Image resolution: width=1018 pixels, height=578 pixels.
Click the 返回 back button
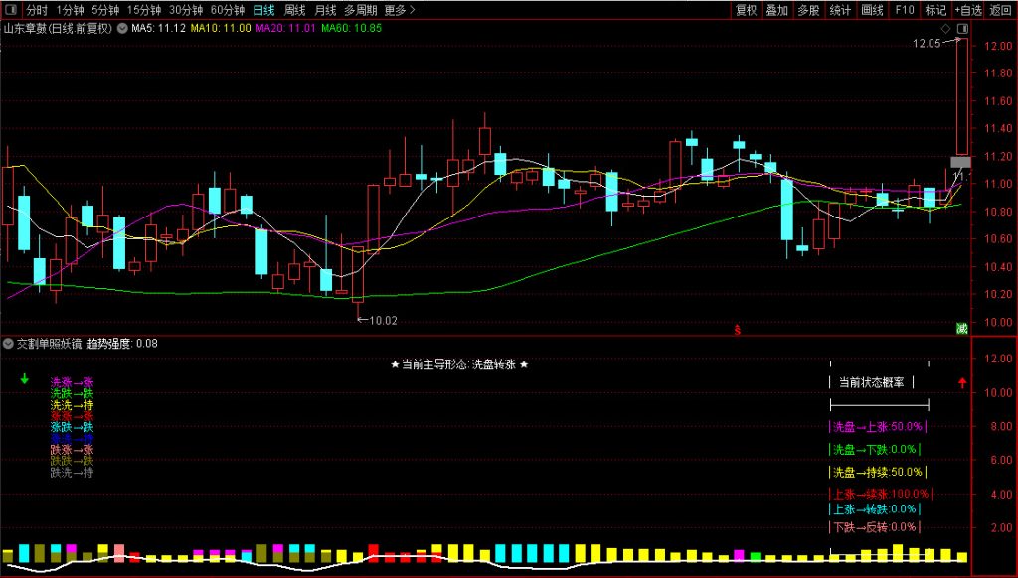coord(1000,10)
